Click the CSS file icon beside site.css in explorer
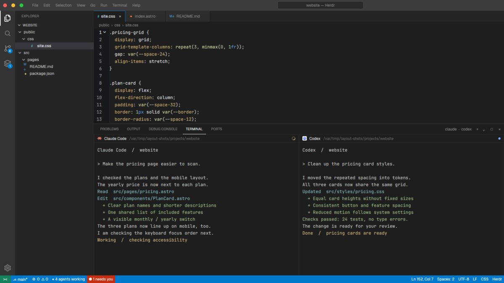 coord(32,46)
